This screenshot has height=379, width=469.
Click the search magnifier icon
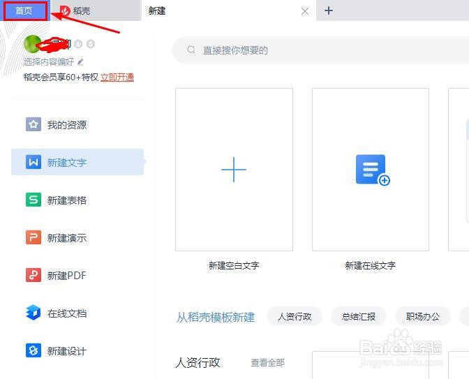[x=191, y=50]
